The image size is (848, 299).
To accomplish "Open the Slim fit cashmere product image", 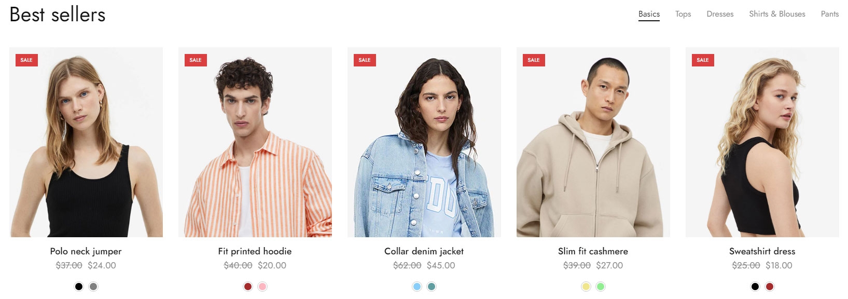I will click(x=593, y=142).
